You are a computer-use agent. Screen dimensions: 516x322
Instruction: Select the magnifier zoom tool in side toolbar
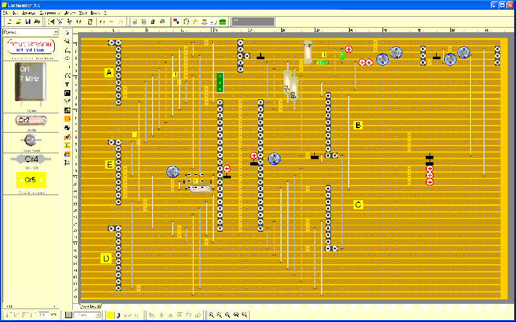68,40
